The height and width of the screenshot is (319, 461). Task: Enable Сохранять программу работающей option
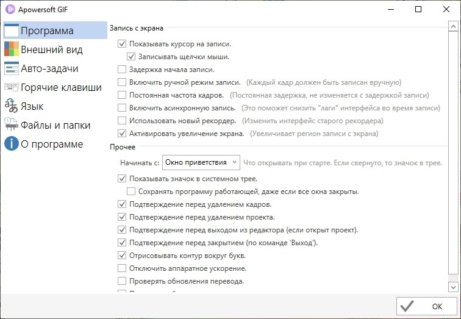tap(131, 192)
